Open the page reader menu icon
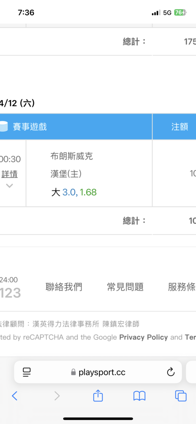 27,372
